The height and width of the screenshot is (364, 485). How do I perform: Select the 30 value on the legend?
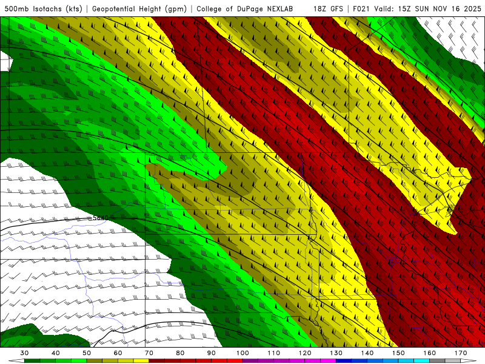[24, 353]
